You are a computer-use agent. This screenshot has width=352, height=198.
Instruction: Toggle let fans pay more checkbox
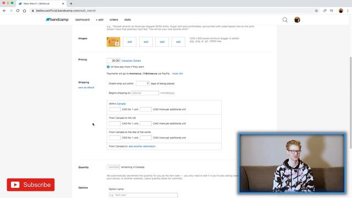click(108, 67)
